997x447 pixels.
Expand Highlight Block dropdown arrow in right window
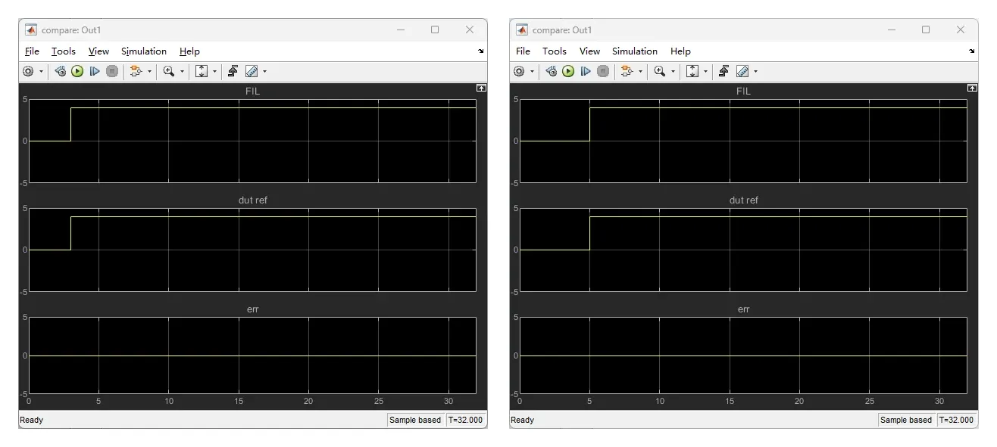(x=640, y=72)
